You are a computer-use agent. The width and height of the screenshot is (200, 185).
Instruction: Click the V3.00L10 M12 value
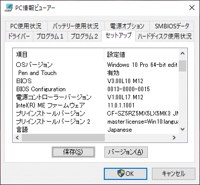[x=125, y=81]
